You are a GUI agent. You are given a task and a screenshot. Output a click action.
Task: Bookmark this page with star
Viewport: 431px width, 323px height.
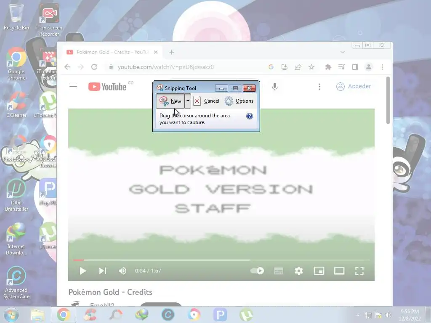click(311, 67)
